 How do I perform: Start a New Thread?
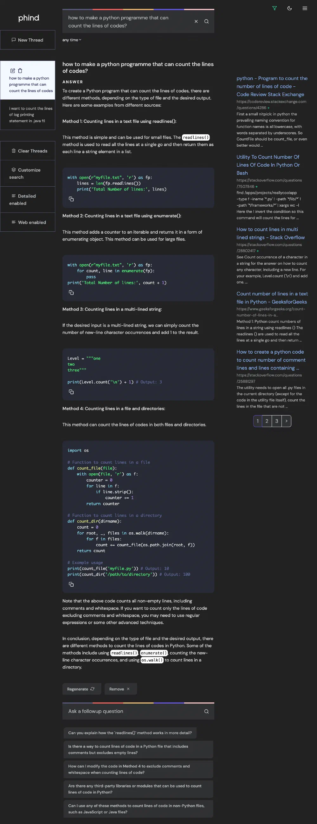tap(28, 40)
